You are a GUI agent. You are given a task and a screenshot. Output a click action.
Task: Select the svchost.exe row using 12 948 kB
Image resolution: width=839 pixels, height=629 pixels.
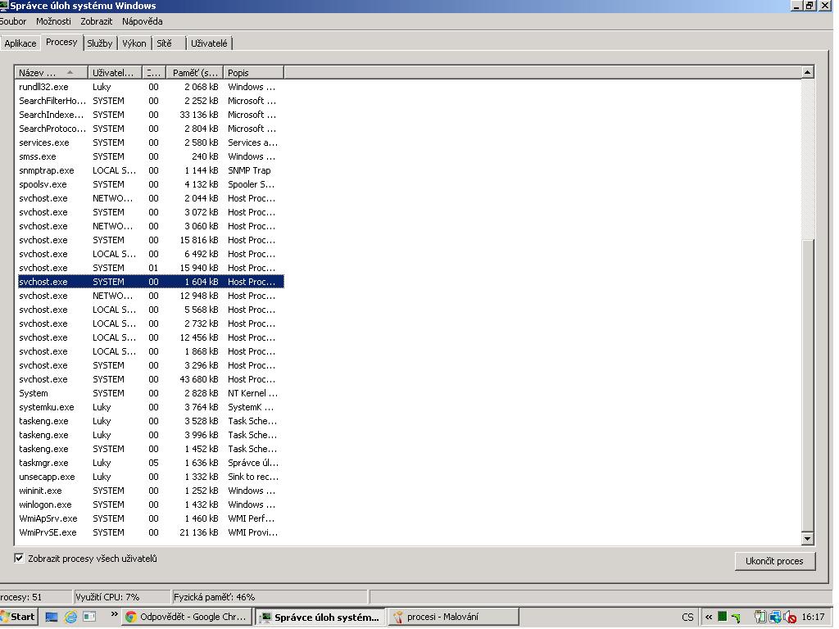(151, 296)
